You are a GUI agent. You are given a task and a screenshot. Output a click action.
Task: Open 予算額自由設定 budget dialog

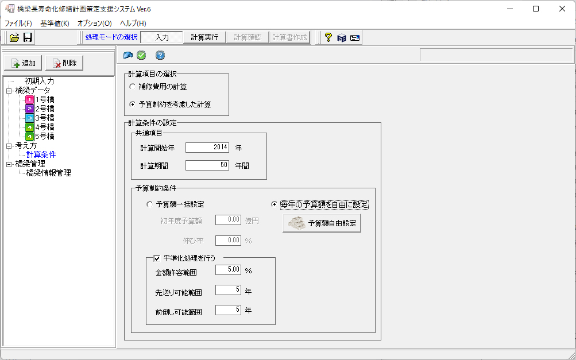point(322,223)
